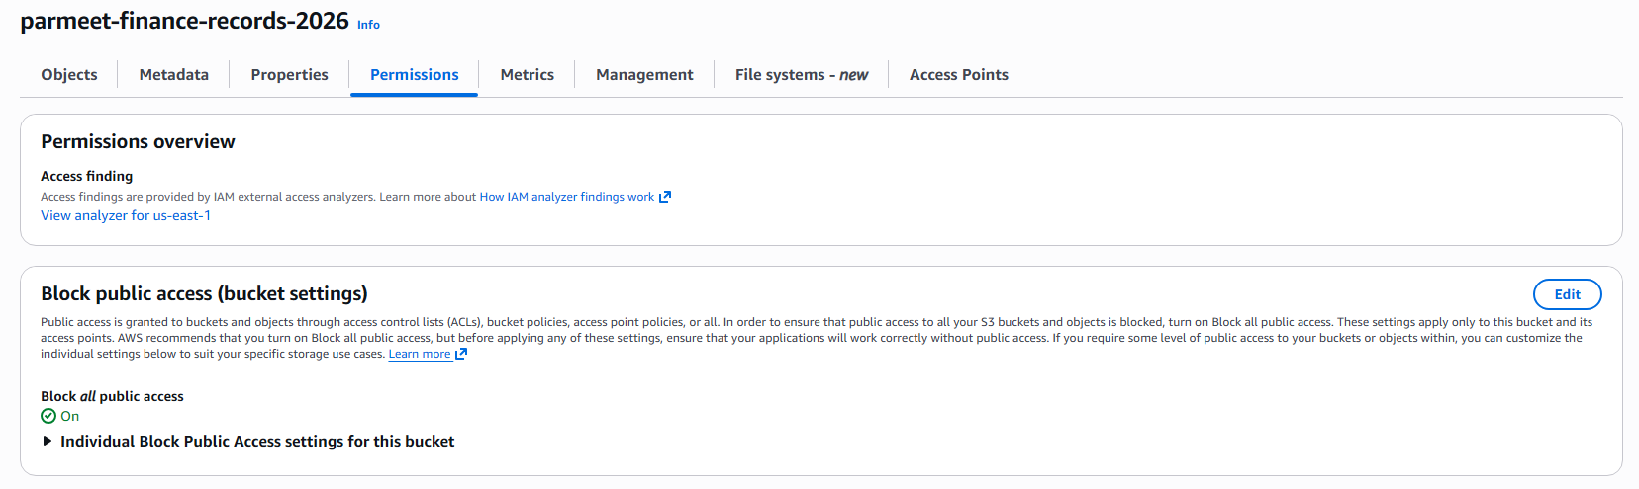Click the Block public access (bucket settings) heading
1639x489 pixels.
click(204, 293)
